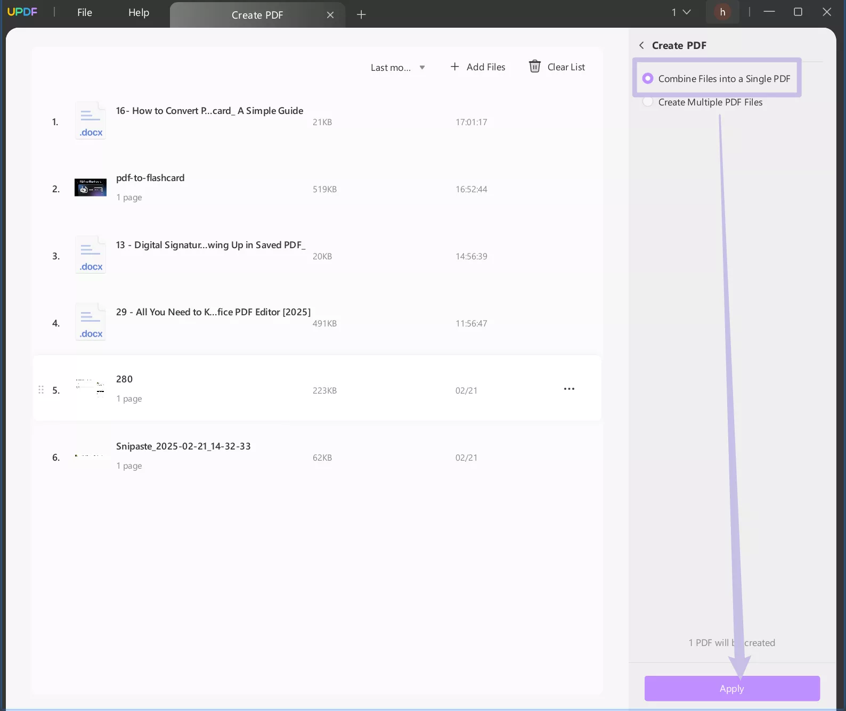Screen dimensions: 846x711
Task: Open the user account avatar h
Action: [x=722, y=12]
